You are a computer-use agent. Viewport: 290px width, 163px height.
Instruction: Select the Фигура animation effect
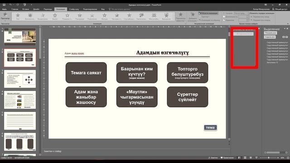(105, 16)
